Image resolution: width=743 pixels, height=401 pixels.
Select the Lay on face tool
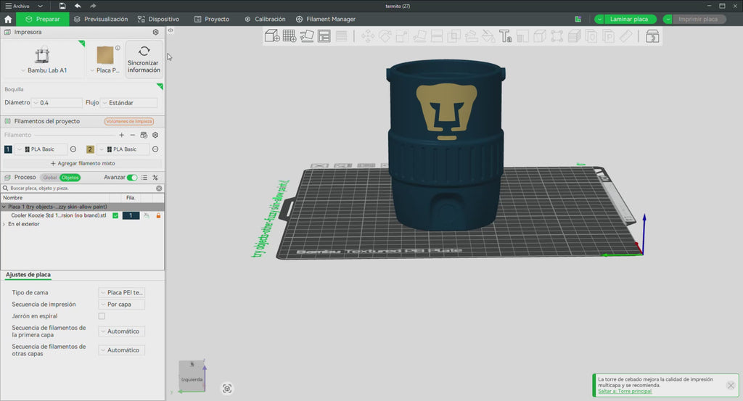click(419, 36)
